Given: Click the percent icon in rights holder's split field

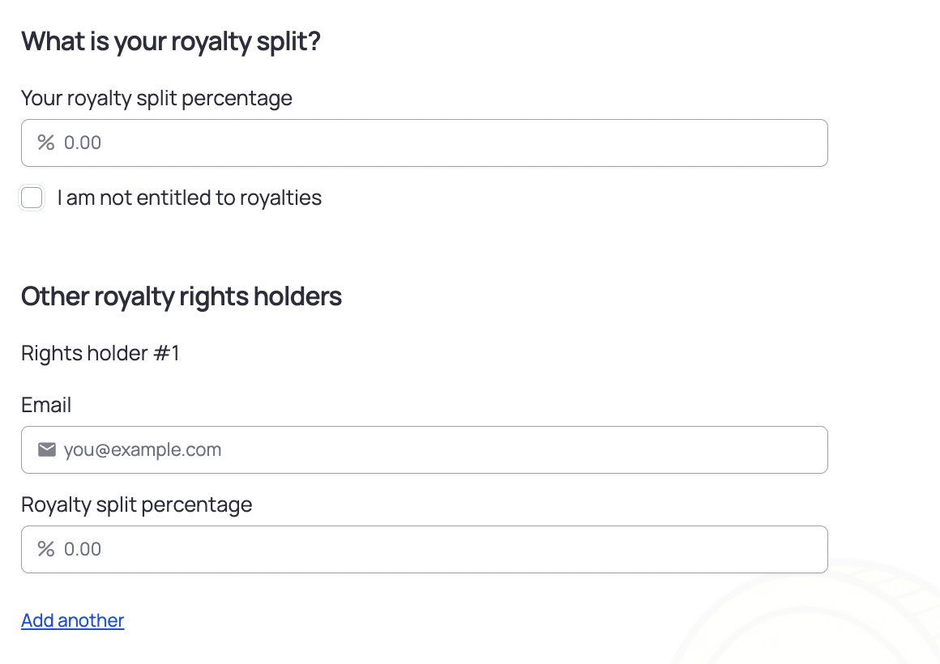Looking at the screenshot, I should (x=46, y=549).
